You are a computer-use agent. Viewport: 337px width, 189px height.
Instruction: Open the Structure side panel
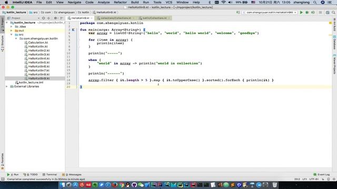coord(2,44)
